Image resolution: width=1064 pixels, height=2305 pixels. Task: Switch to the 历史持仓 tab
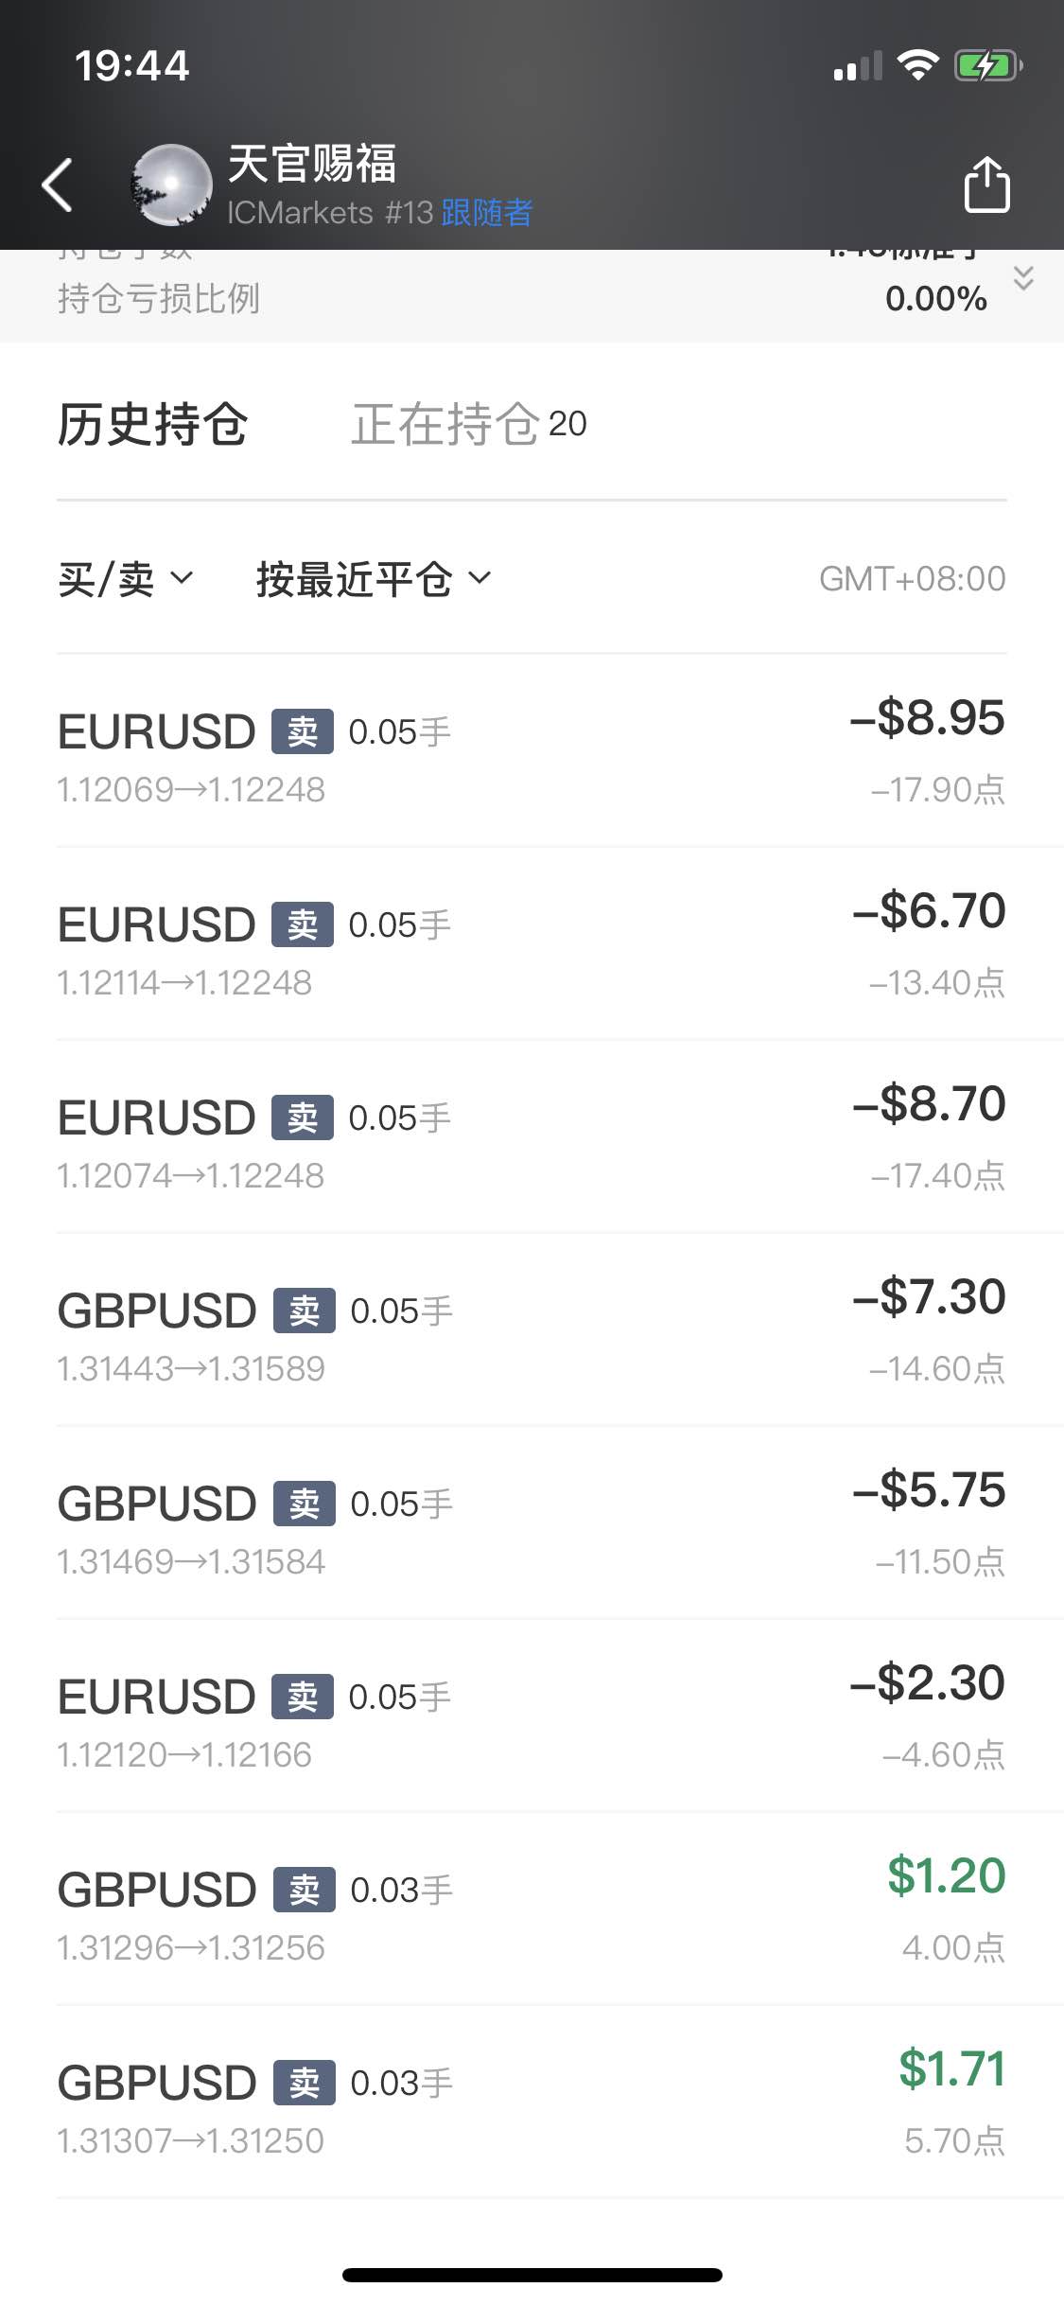point(152,424)
